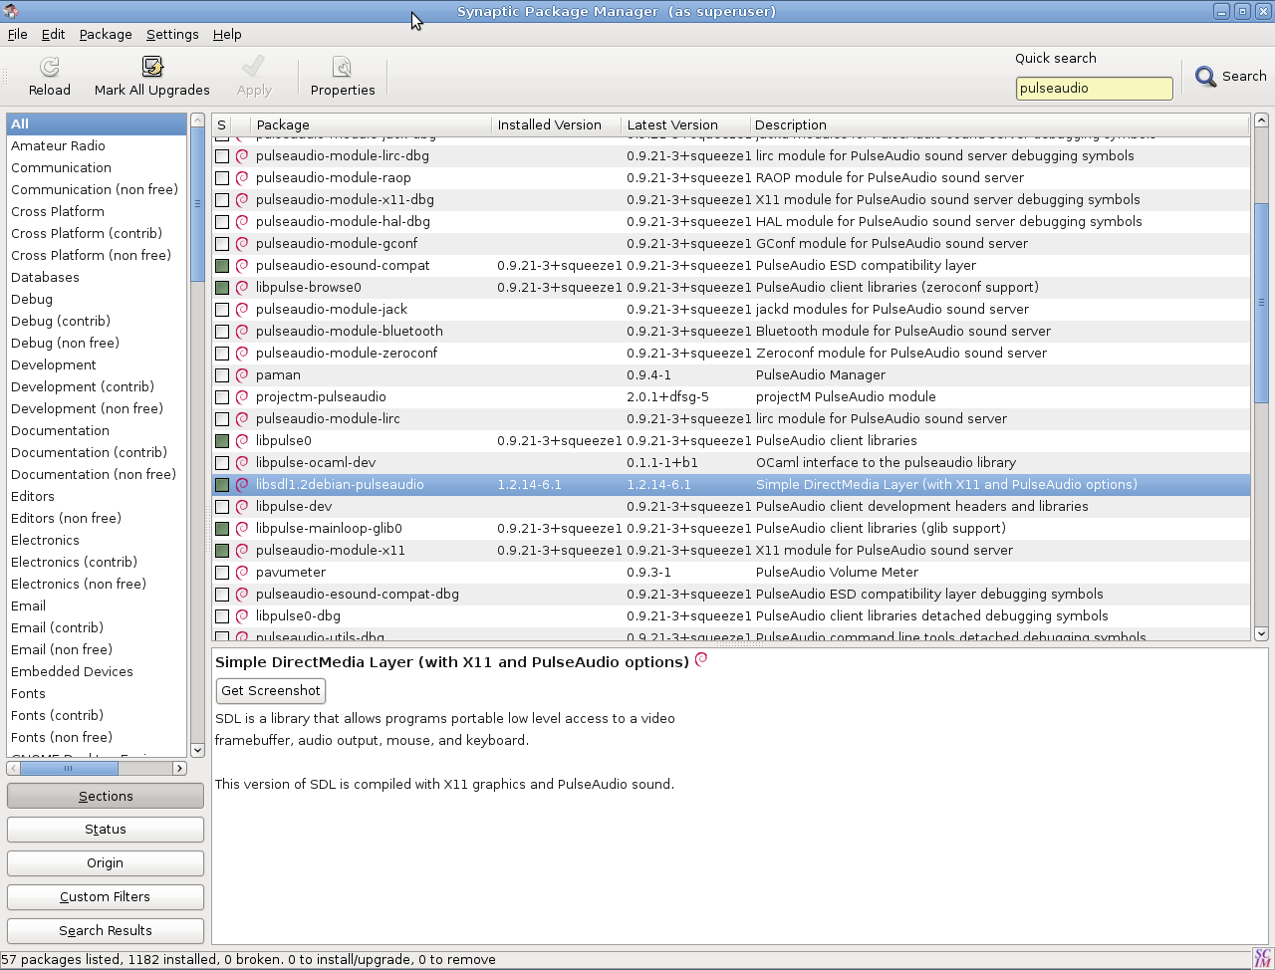This screenshot has width=1275, height=970.
Task: Open the Properties toolbar icon
Action: [342, 67]
